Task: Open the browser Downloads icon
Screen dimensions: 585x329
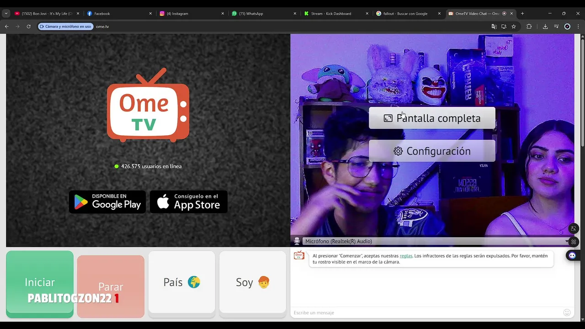Action: click(545, 27)
